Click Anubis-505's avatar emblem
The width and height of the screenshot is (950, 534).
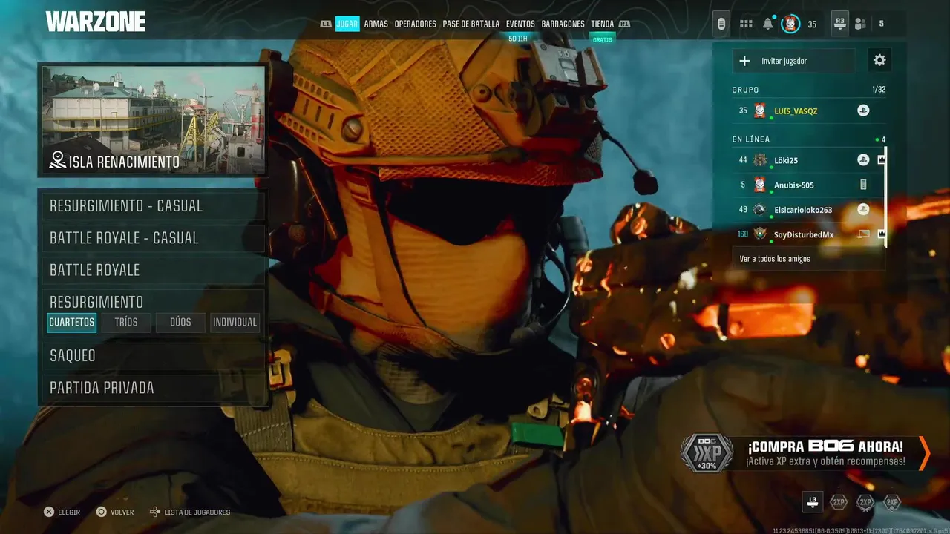tap(760, 185)
